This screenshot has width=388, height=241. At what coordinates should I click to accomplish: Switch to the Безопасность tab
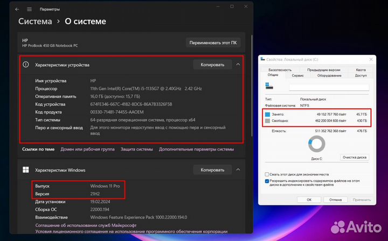280,70
